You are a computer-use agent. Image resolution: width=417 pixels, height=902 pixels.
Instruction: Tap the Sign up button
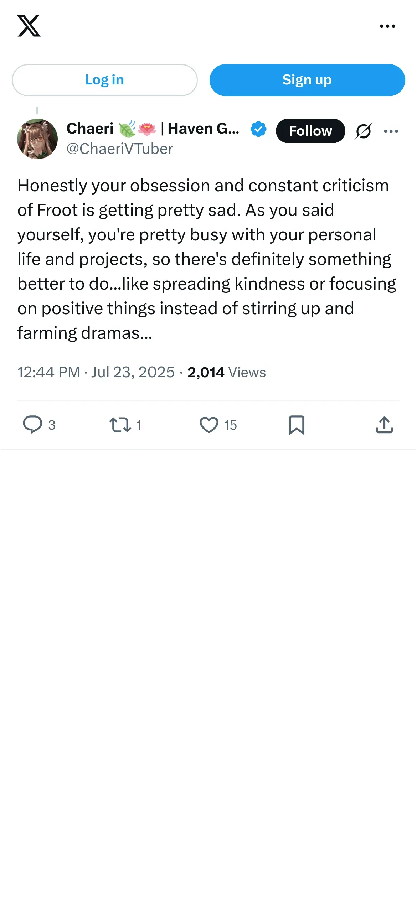pos(307,80)
